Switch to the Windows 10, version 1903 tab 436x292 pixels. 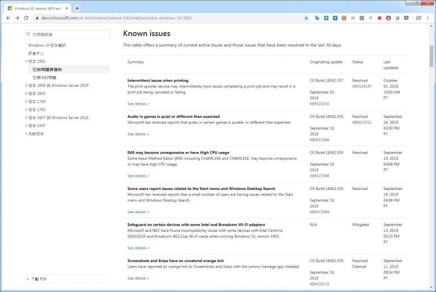(x=37, y=9)
